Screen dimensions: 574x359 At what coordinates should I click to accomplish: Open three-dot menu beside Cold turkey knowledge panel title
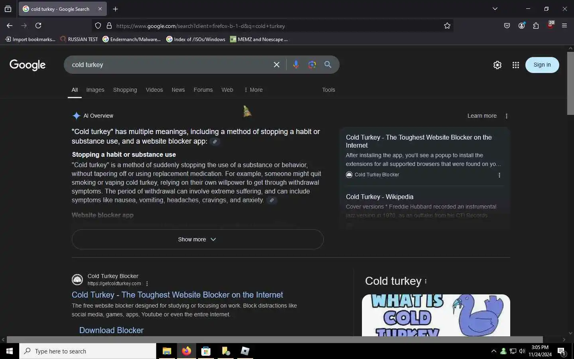(x=426, y=281)
